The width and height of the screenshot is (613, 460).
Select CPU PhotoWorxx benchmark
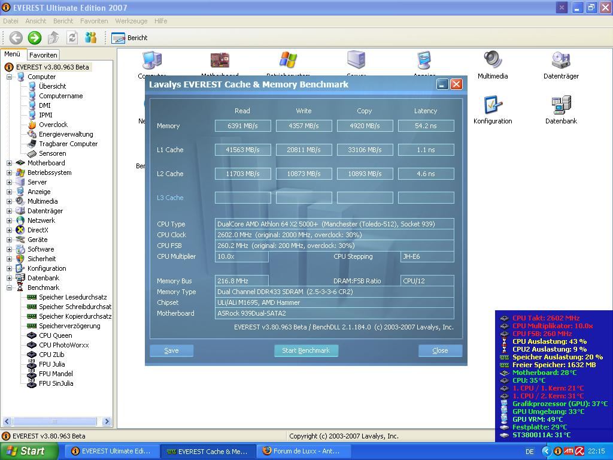(63, 345)
